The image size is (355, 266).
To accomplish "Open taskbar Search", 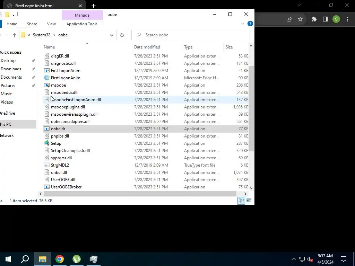I will click(x=25, y=259).
